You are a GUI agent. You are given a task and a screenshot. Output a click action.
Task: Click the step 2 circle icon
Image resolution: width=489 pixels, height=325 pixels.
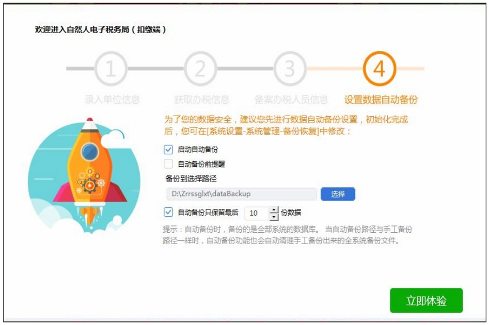coord(200,69)
